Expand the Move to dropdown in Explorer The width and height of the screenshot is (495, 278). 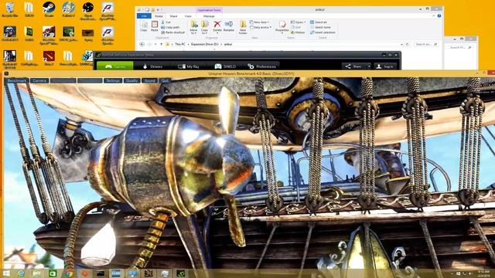point(193,32)
